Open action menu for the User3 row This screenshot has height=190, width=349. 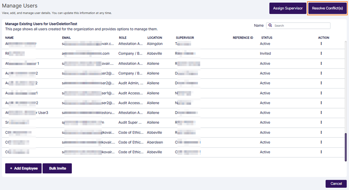pyautogui.click(x=321, y=113)
